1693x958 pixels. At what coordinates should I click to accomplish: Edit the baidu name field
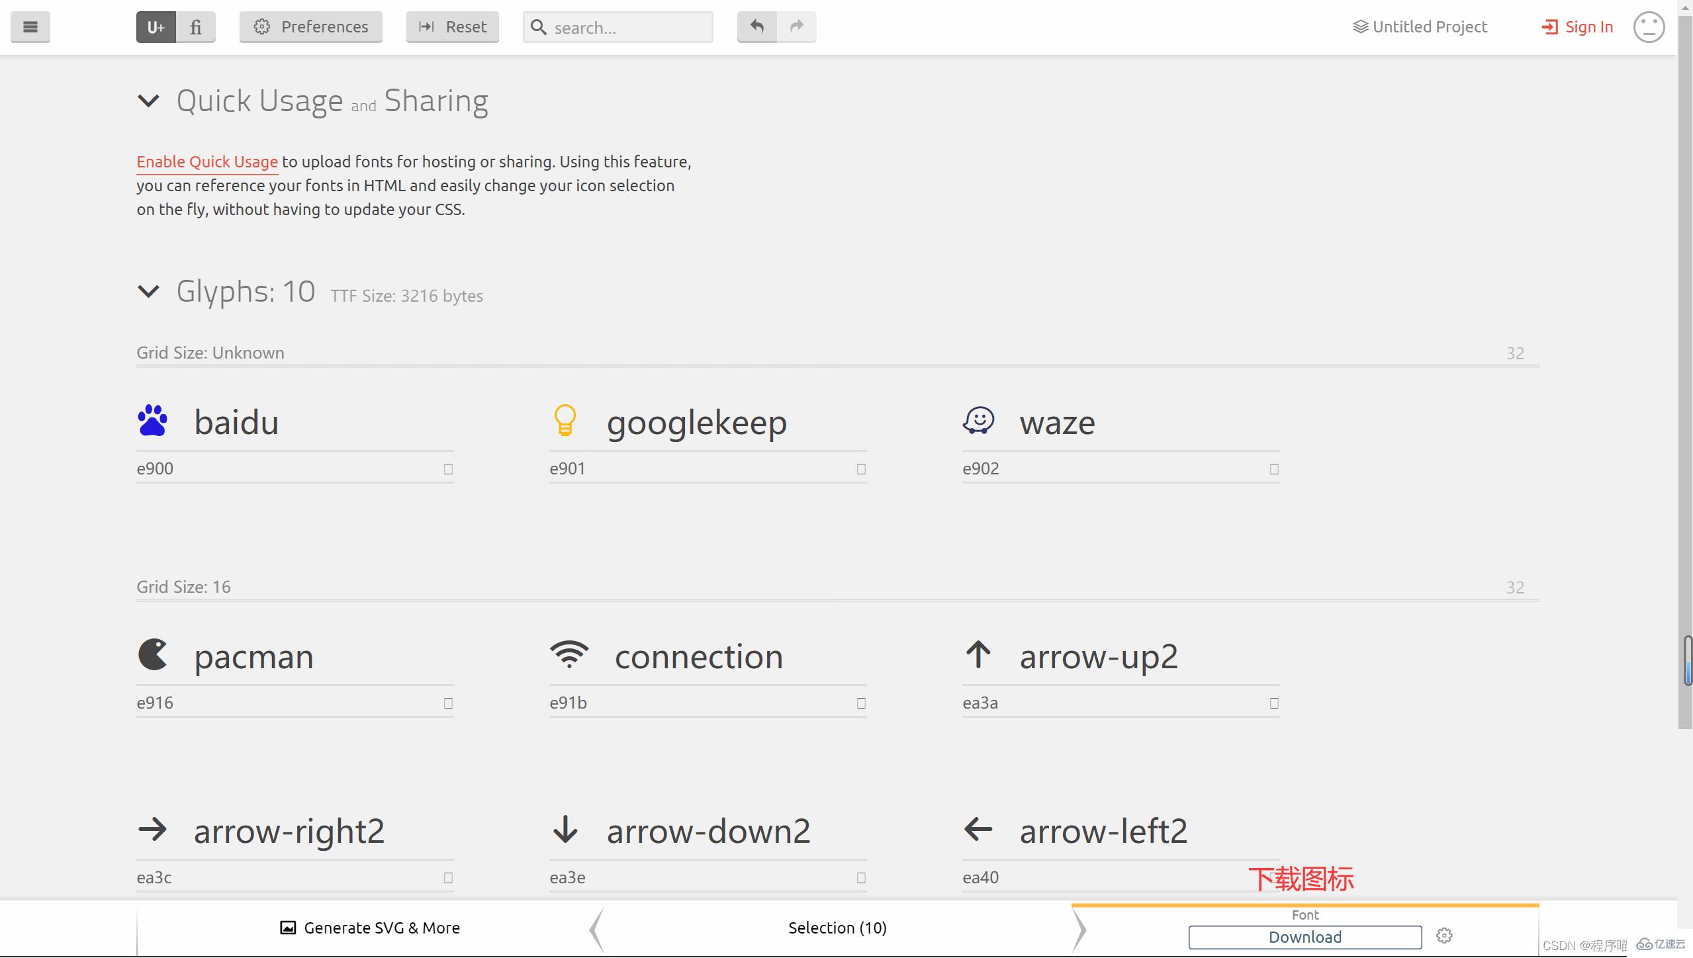pos(324,423)
